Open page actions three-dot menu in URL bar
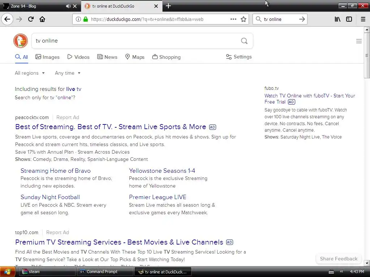 coord(233,19)
